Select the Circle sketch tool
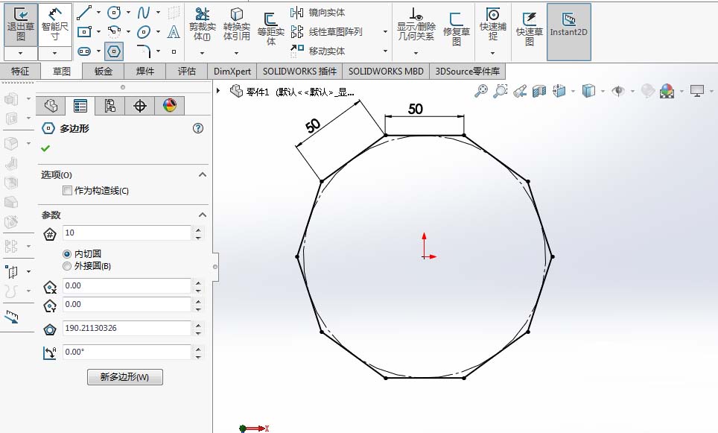This screenshot has width=718, height=433. pos(114,13)
